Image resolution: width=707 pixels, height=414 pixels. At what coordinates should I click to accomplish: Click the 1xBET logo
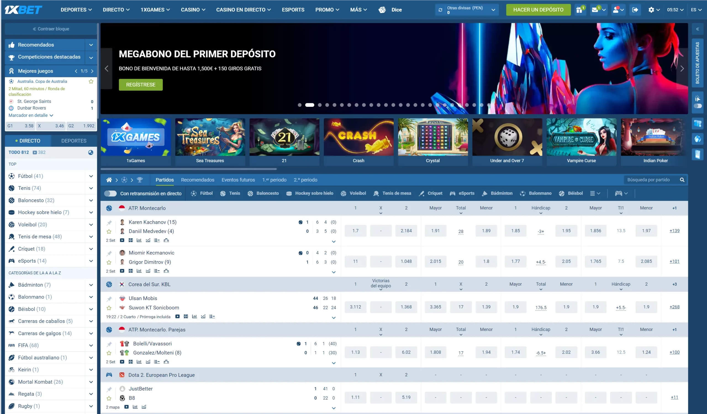pos(23,10)
